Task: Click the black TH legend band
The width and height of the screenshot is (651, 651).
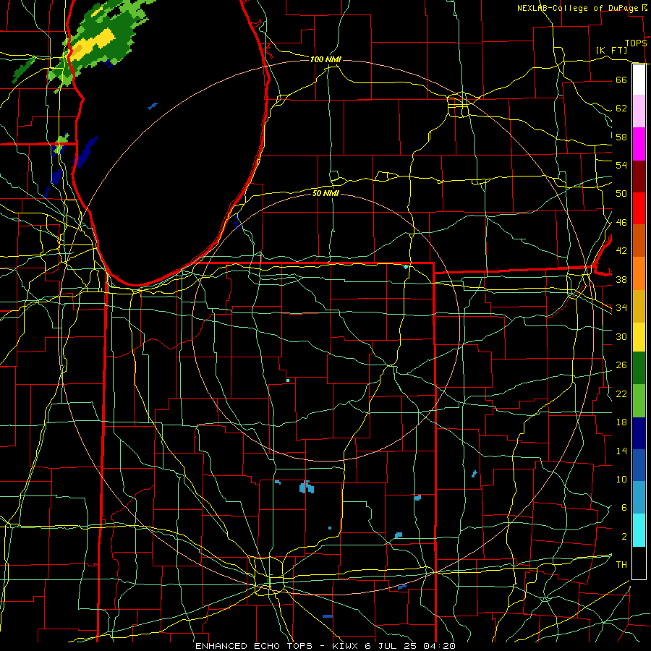Action: pos(639,563)
